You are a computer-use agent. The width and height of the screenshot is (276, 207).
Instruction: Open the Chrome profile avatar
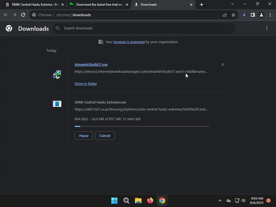261,15
